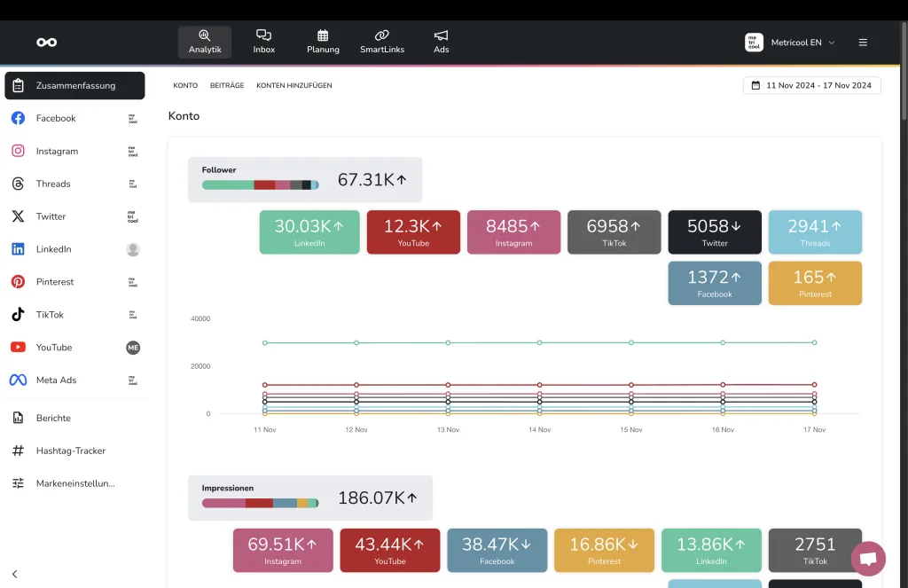908x588 pixels.
Task: Open the date range picker 11 Nov–17 Nov
Action: [x=811, y=86]
